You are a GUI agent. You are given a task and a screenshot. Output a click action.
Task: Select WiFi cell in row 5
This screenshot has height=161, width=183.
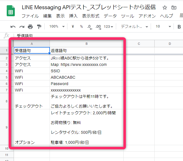coord(32,77)
